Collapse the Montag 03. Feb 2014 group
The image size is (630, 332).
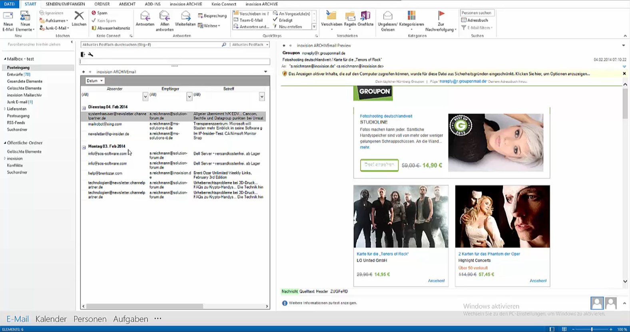pyautogui.click(x=84, y=147)
